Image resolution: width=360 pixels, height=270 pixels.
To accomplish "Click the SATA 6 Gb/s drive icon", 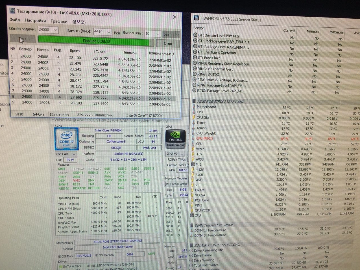I will (60, 266).
